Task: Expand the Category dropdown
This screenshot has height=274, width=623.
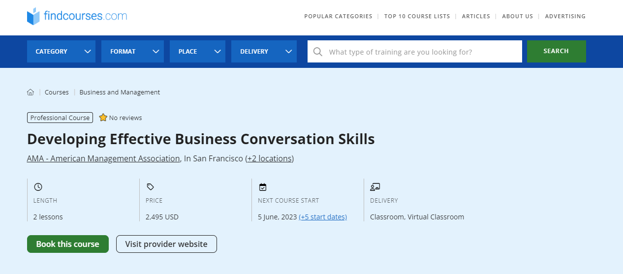Action: 61,52
